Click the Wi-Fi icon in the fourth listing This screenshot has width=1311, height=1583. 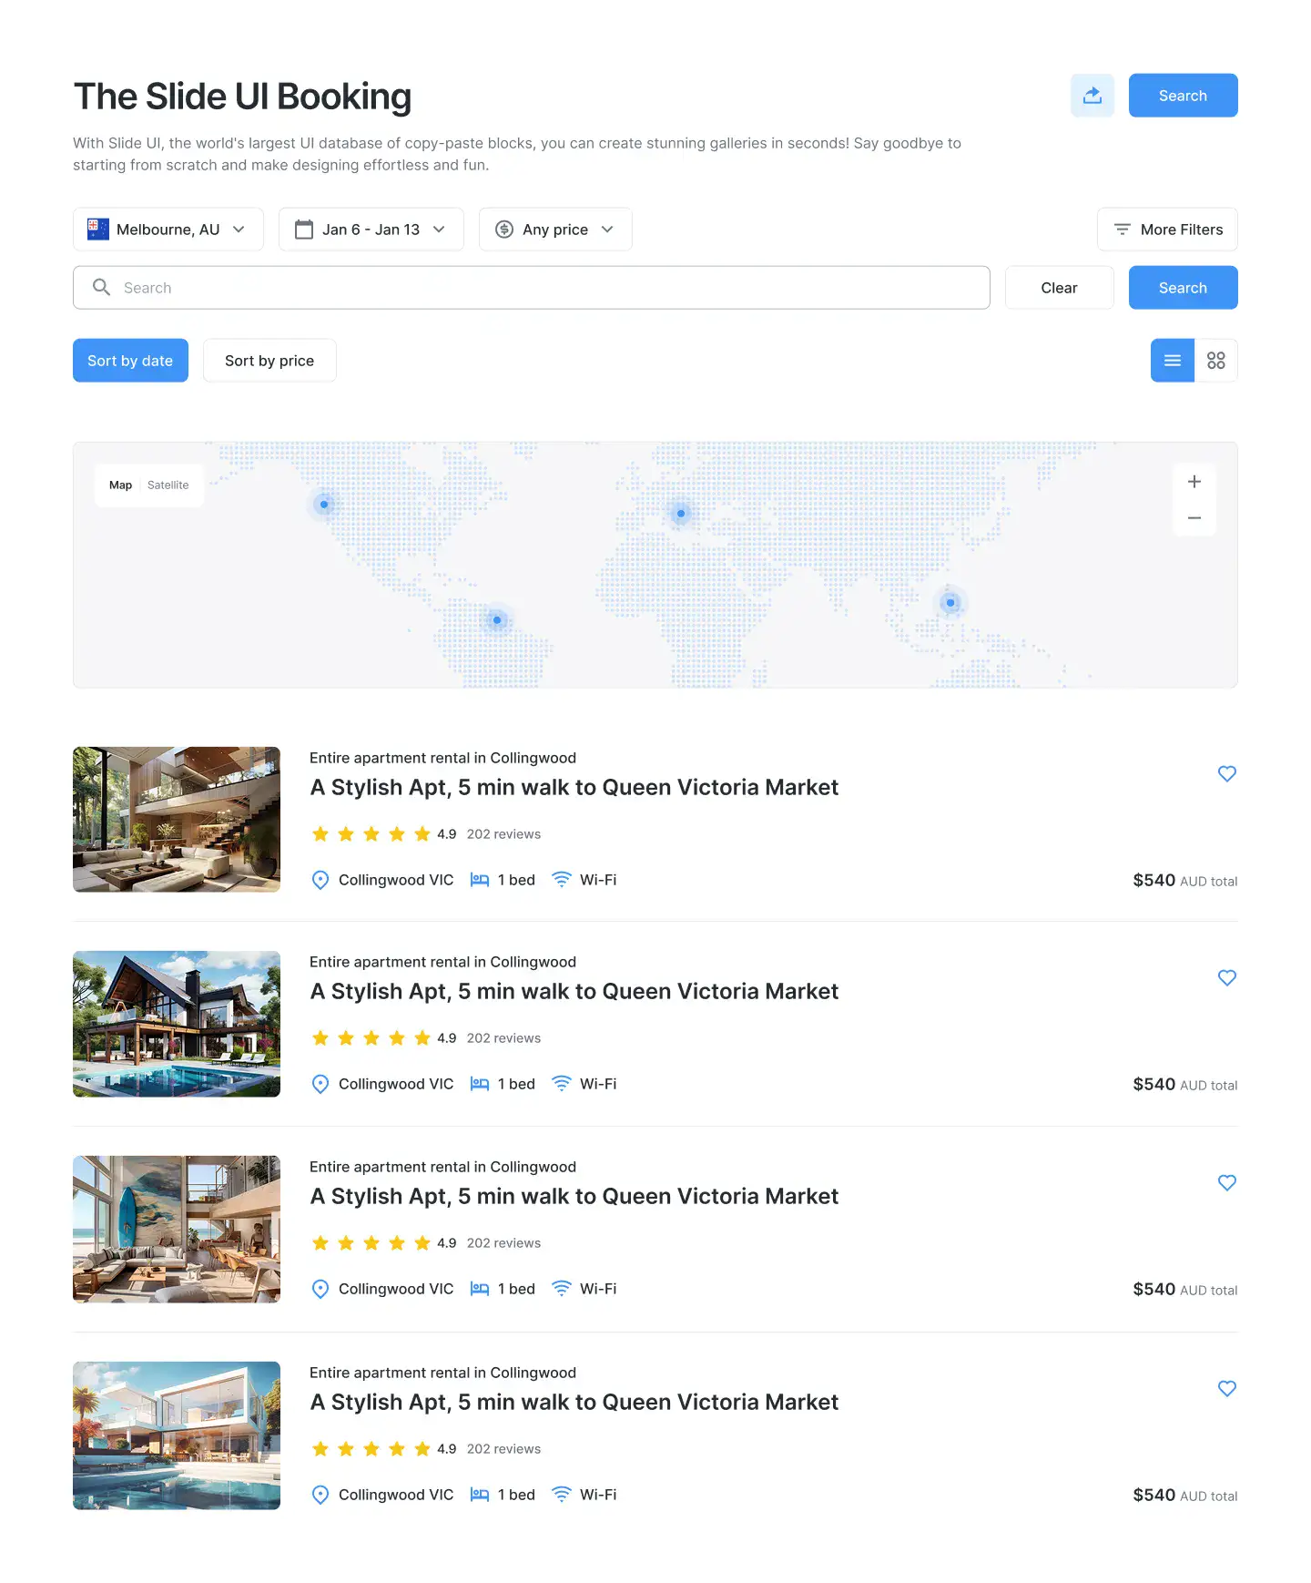pyautogui.click(x=562, y=1495)
